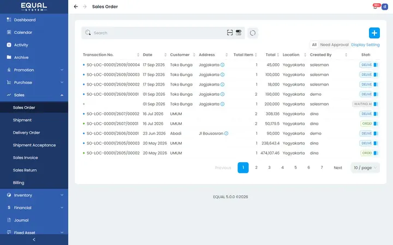
Task: Select the All filter tab
Action: coord(314,45)
